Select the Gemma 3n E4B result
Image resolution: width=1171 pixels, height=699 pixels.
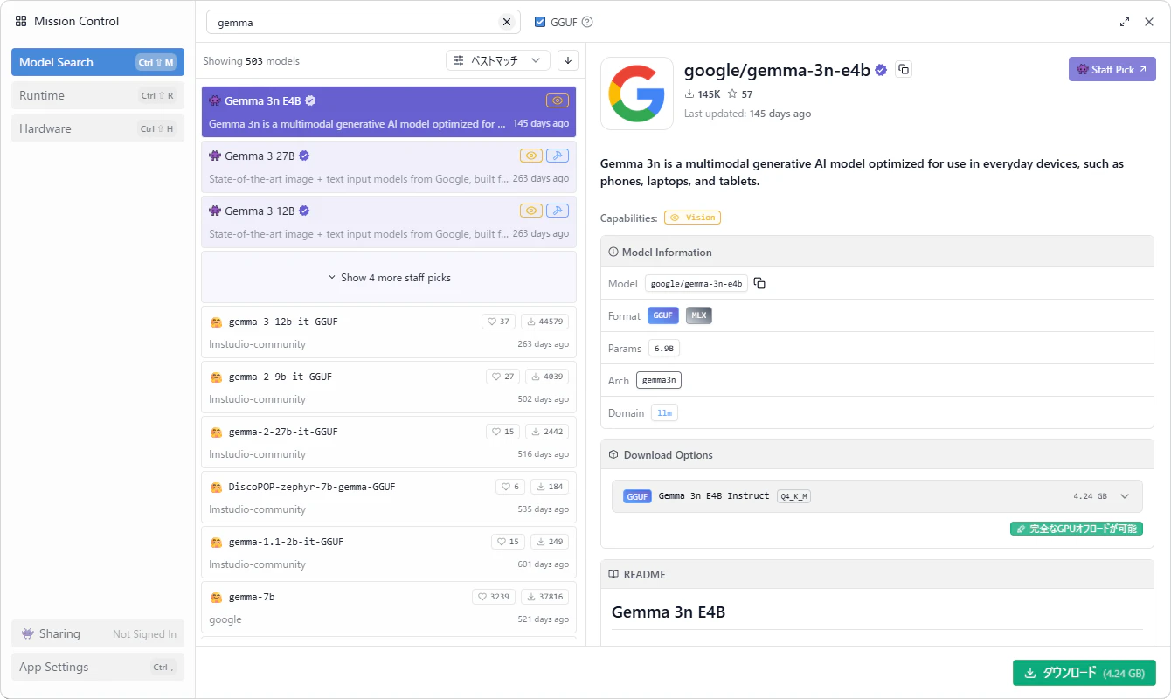389,112
